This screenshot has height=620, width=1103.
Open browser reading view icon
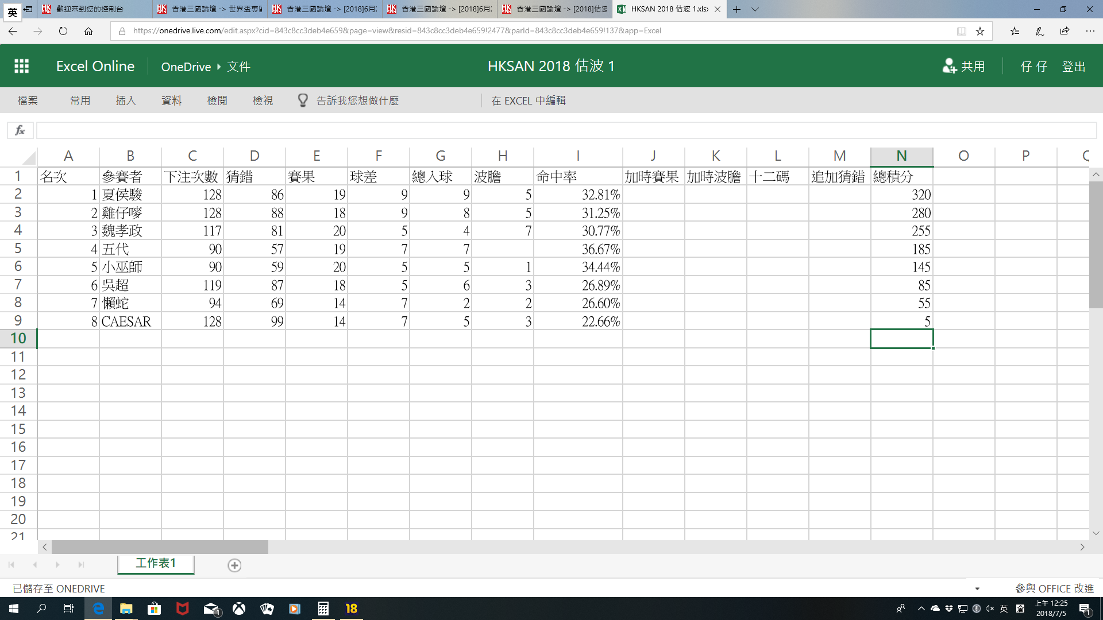961,31
